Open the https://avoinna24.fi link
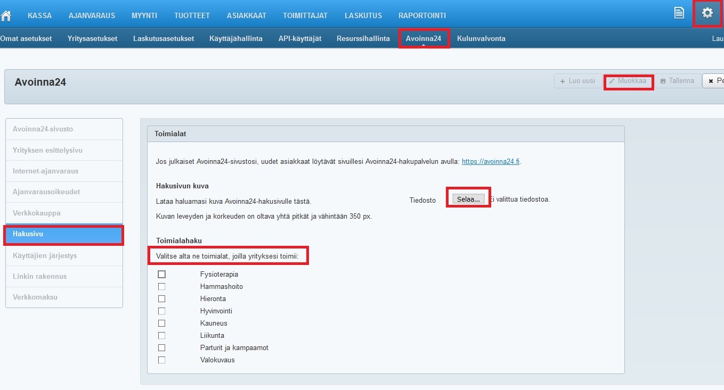Screen dimensions: 724x390 [x=490, y=161]
